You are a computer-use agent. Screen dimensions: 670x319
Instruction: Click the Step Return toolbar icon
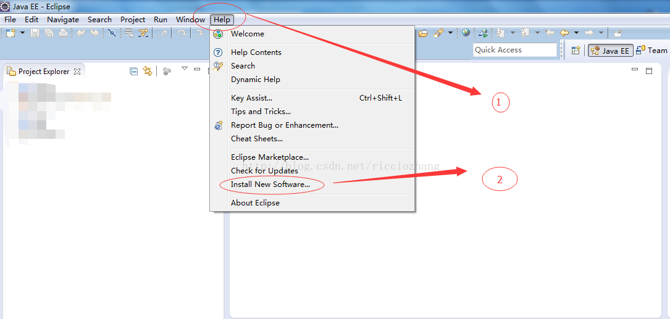[x=163, y=33]
